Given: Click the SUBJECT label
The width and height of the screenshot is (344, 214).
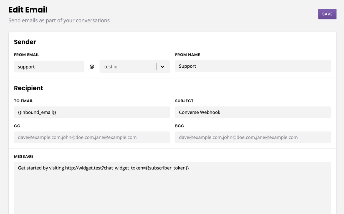Looking at the screenshot, I should coord(184,101).
